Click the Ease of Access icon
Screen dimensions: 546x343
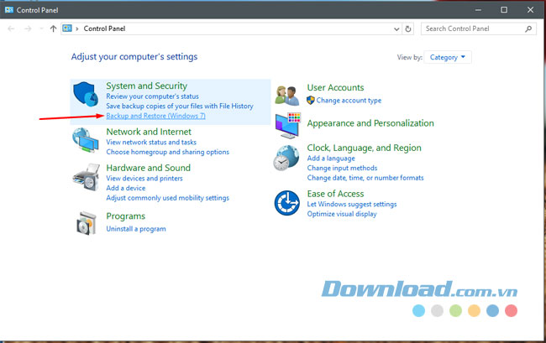coord(287,203)
